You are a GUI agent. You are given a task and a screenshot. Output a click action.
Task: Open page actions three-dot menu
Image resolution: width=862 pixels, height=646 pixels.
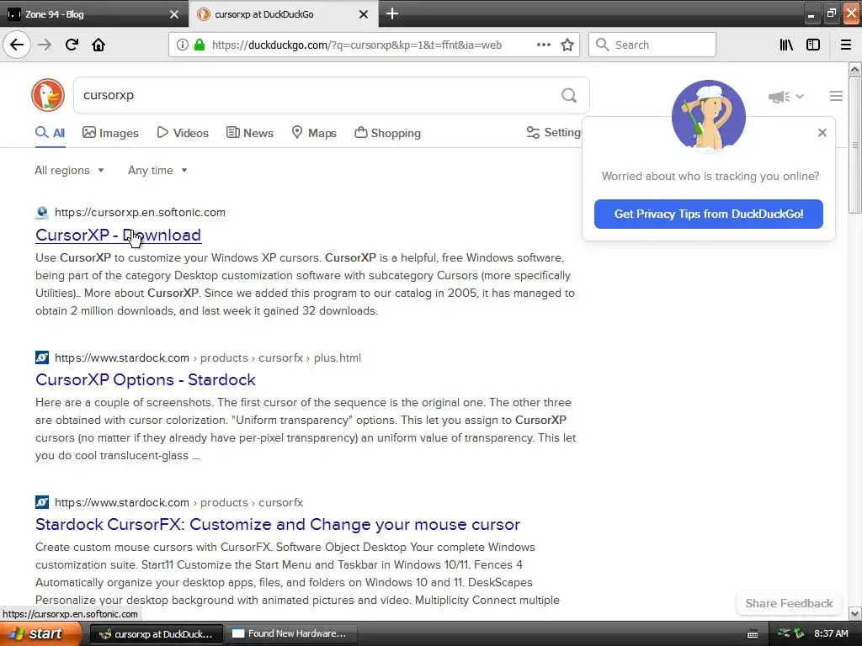tap(543, 45)
